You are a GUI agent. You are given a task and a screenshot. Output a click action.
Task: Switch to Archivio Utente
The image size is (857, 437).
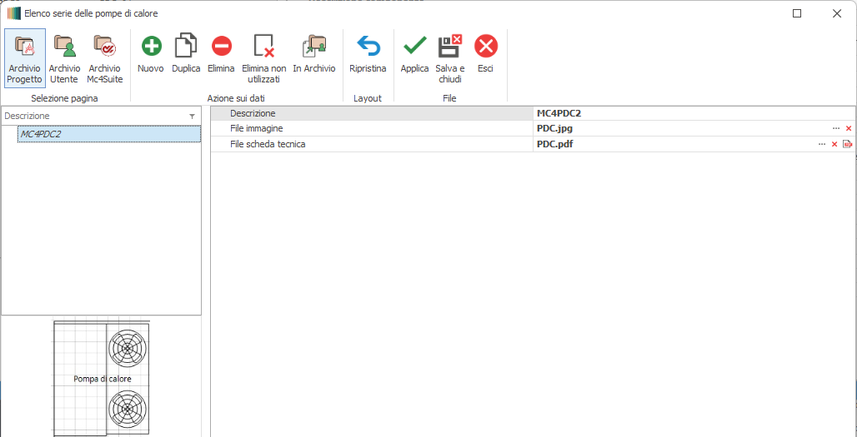pos(64,57)
